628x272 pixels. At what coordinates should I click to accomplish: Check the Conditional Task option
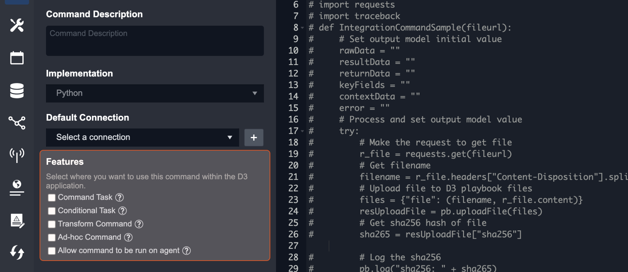(52, 211)
